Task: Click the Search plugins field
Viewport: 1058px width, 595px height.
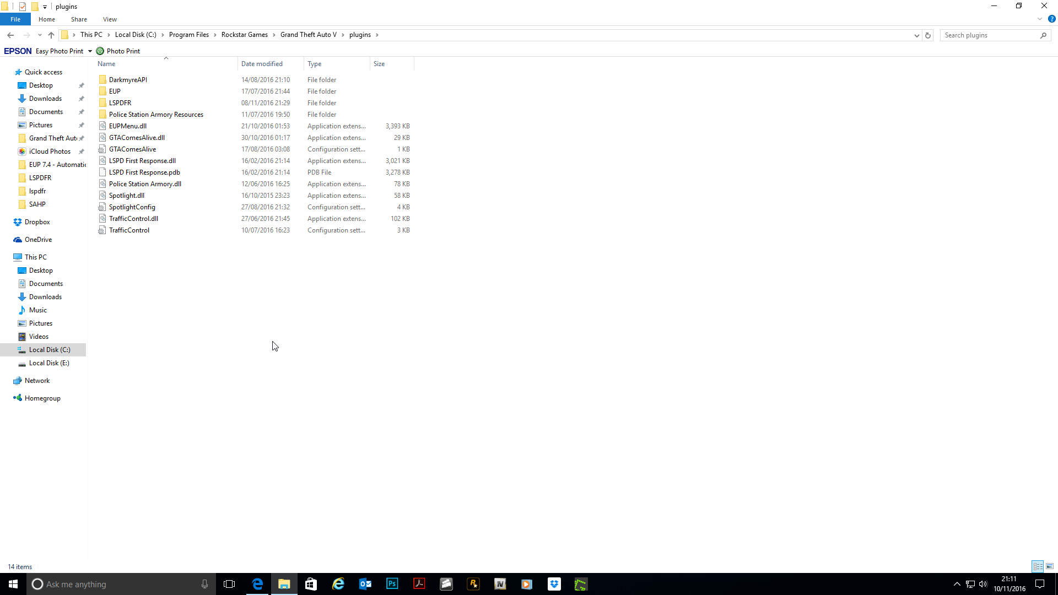Action: (989, 35)
